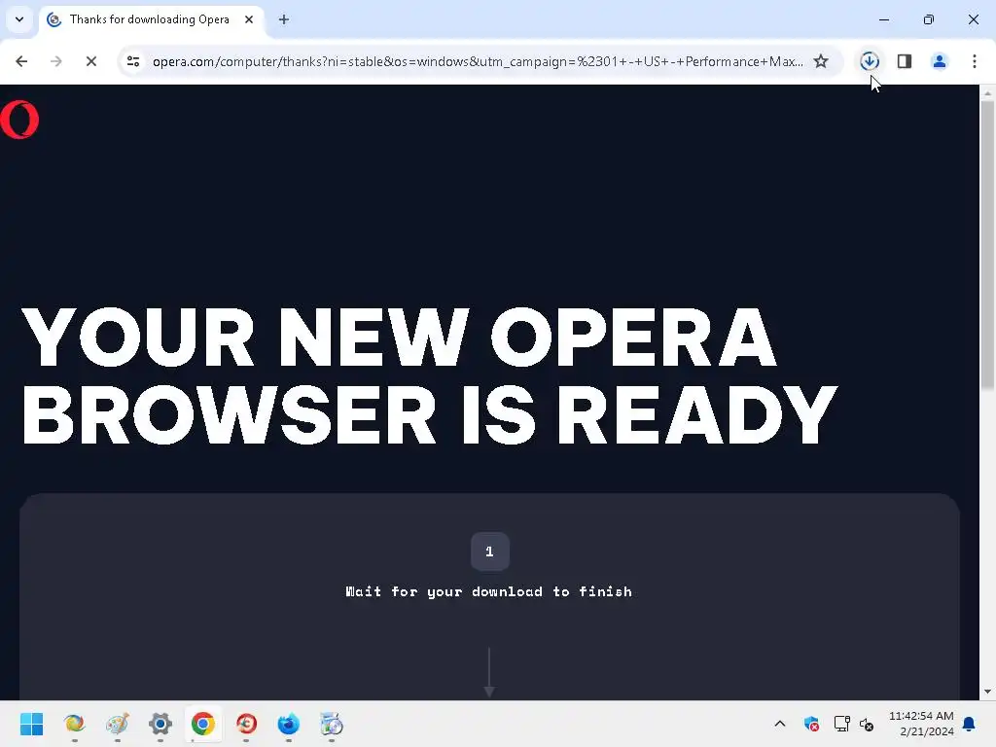The image size is (996, 747).
Task: Open the Windows Start menu
Action: [x=31, y=724]
